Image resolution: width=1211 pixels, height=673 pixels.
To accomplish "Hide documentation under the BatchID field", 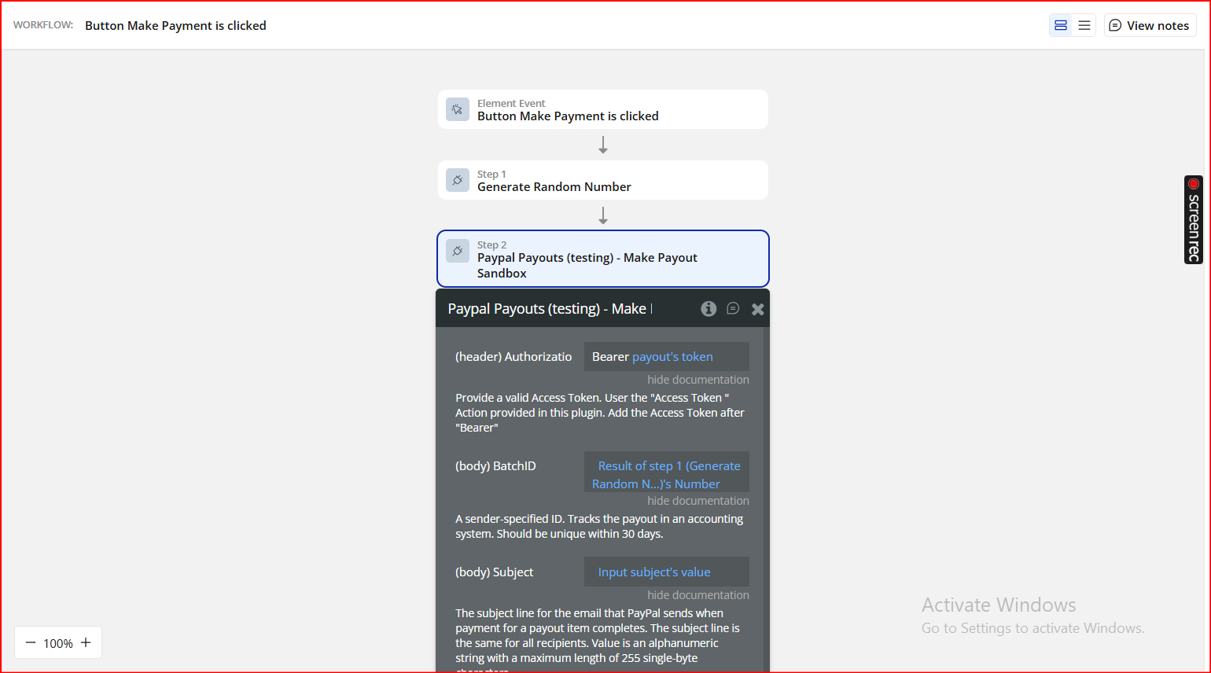I will tap(698, 501).
